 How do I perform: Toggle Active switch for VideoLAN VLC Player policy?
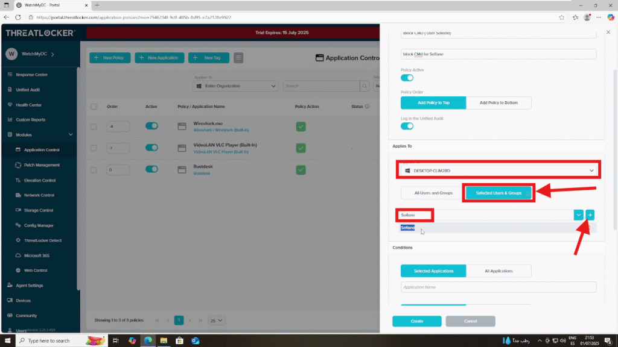[151, 148]
